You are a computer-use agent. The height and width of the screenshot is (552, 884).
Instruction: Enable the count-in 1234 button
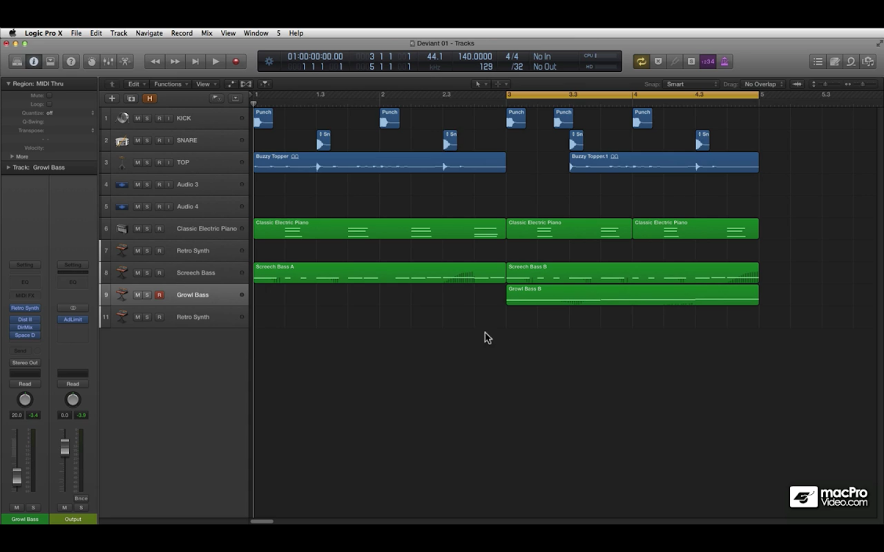click(707, 61)
